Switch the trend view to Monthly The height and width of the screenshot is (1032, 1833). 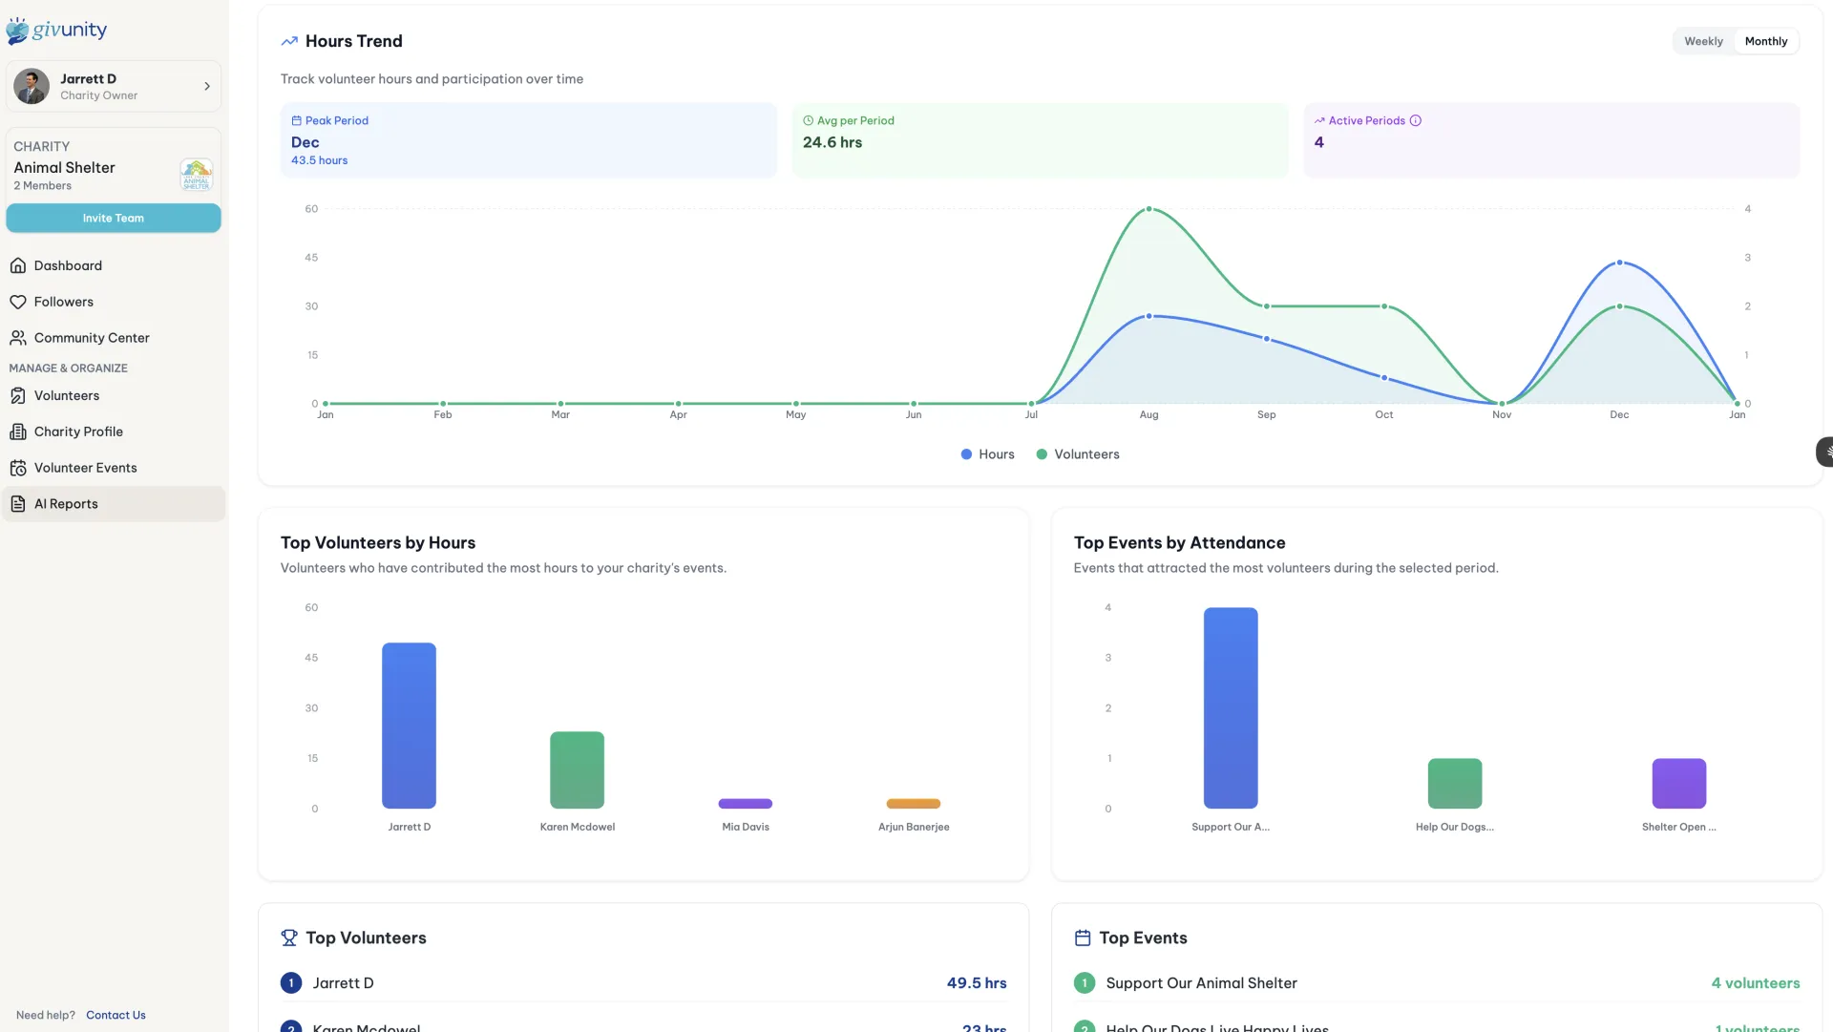click(x=1765, y=41)
